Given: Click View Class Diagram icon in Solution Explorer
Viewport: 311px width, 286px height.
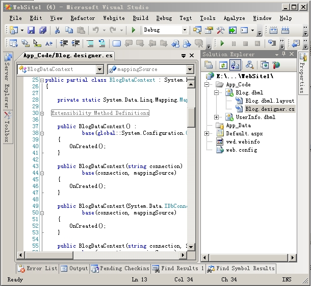Looking at the screenshot, I should pyautogui.click(x=250, y=65).
